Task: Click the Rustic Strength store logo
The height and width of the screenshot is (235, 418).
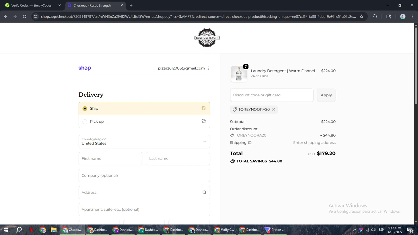Action: (x=207, y=38)
